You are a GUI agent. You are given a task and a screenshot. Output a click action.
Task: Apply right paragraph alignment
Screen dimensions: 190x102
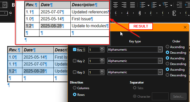click(x=124, y=5)
